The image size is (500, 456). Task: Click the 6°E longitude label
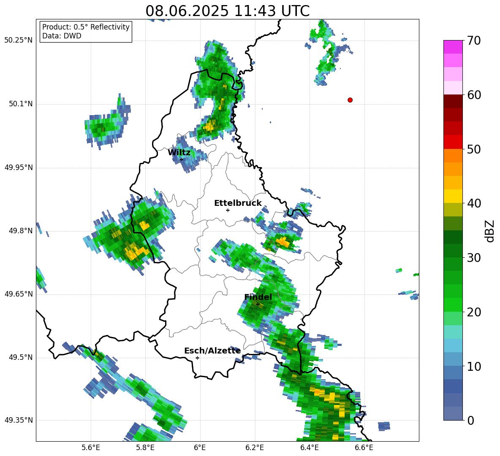[200, 448]
